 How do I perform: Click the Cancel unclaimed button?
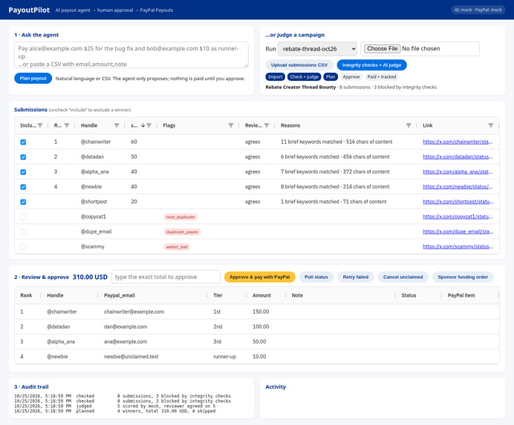(403, 277)
